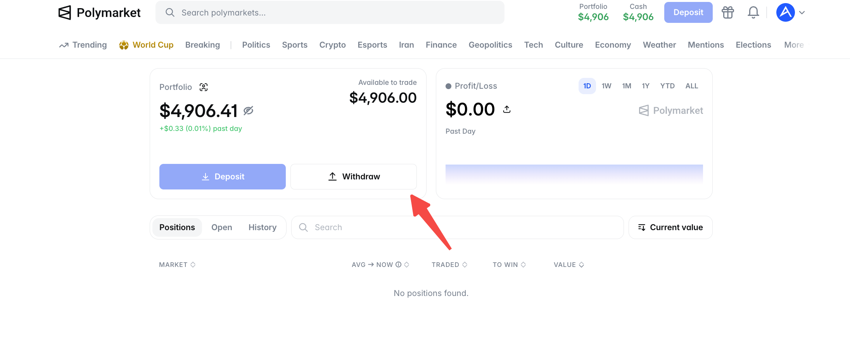Screen dimensions: 850x358
Task: Open the Elections category
Action: pos(753,45)
